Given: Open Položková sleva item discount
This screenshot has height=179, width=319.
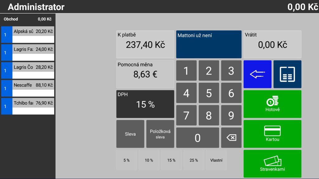Looking at the screenshot, I should tap(160, 134).
